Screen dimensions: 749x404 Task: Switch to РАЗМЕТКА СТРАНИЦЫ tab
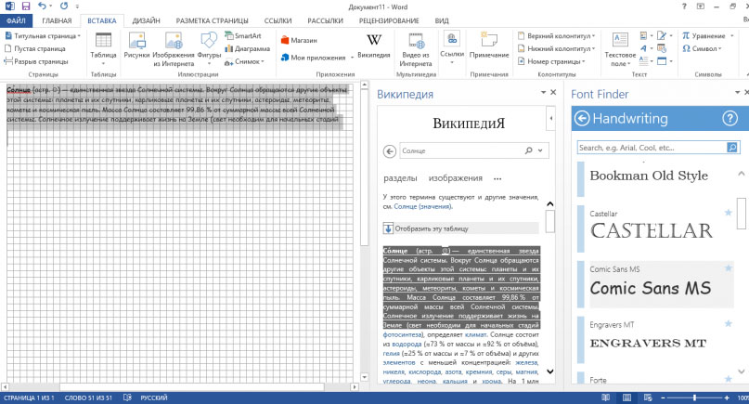(x=213, y=20)
